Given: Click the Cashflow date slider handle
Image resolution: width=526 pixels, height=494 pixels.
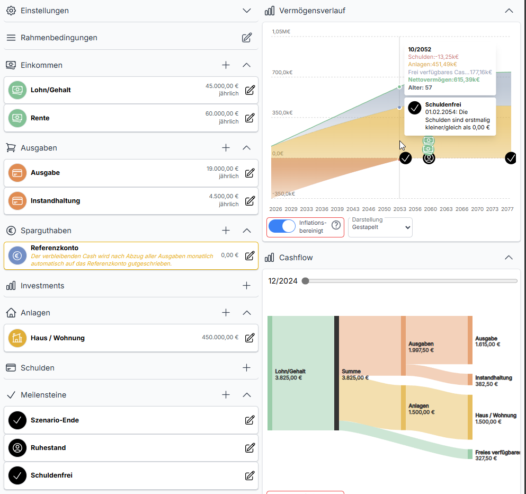Looking at the screenshot, I should 305,281.
